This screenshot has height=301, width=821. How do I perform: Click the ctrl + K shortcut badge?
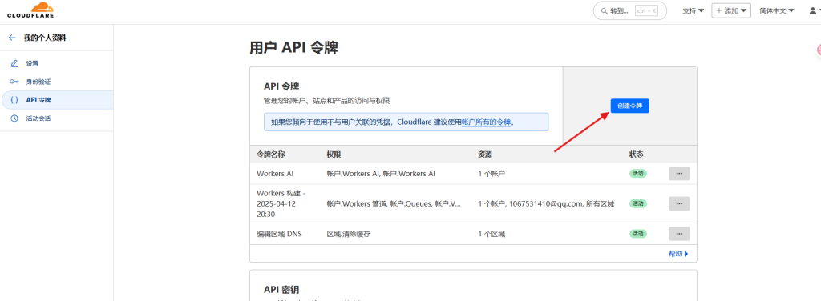pos(646,10)
